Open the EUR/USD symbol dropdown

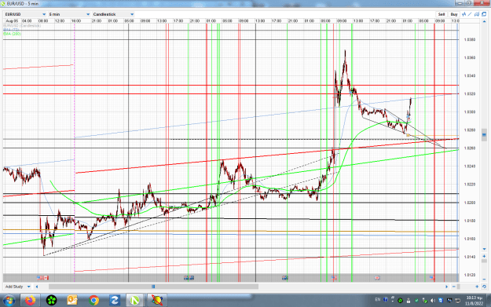tap(26, 14)
